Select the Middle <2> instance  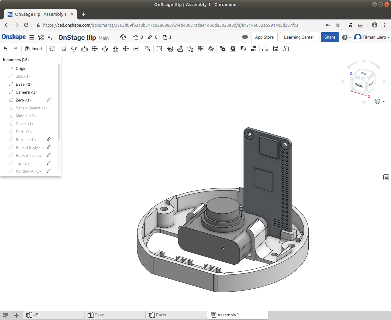[26, 116]
